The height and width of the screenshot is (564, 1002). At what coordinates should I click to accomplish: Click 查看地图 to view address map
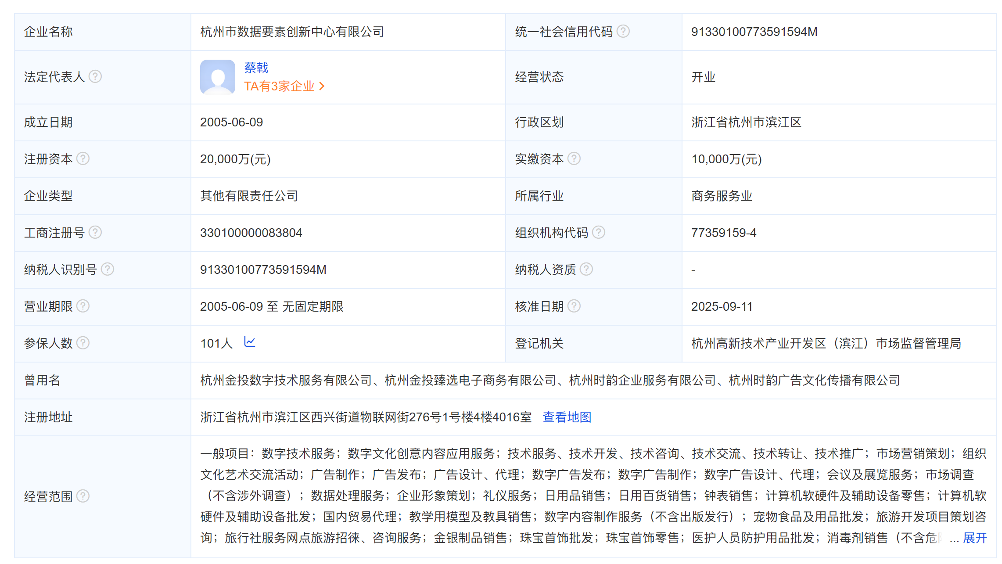pos(567,417)
